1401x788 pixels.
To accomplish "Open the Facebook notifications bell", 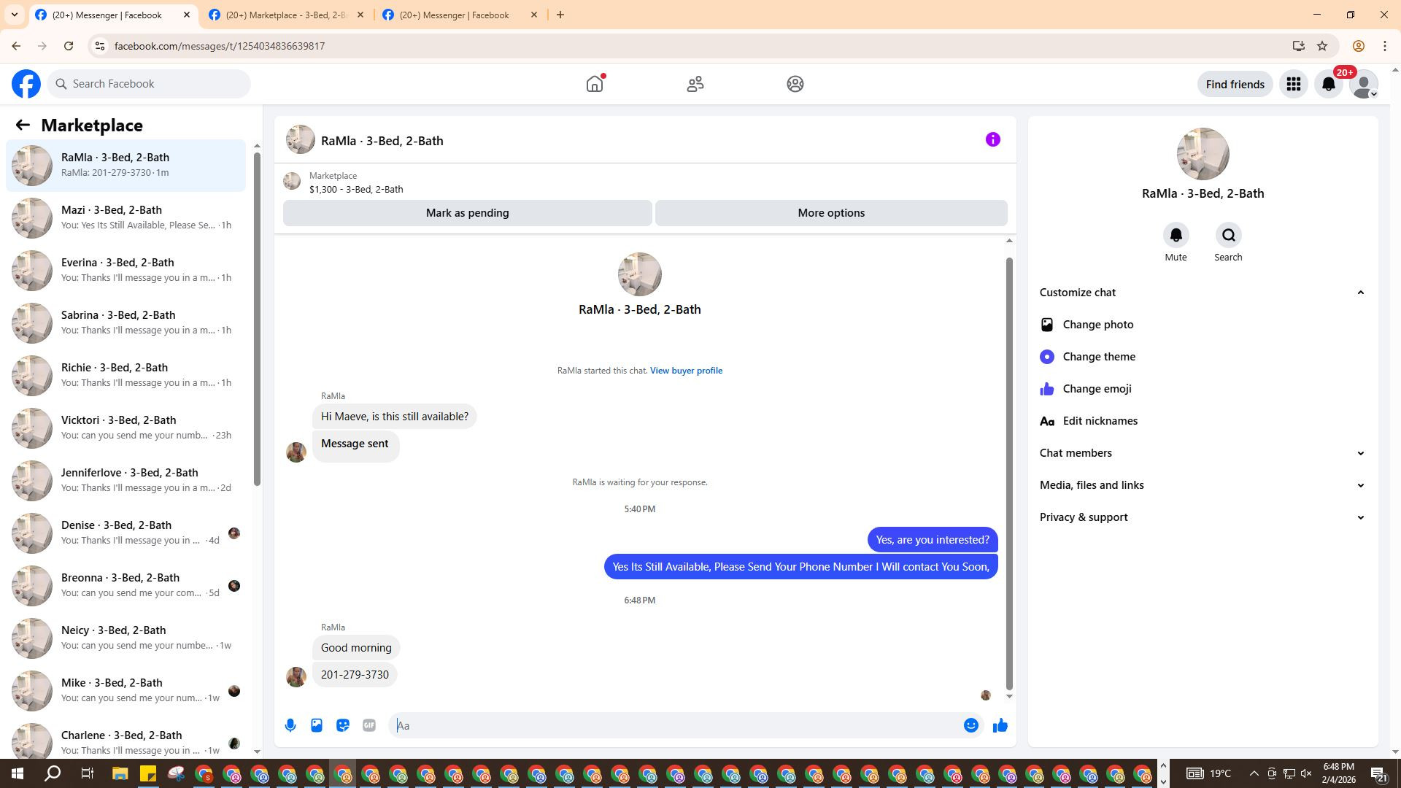I will click(x=1329, y=85).
